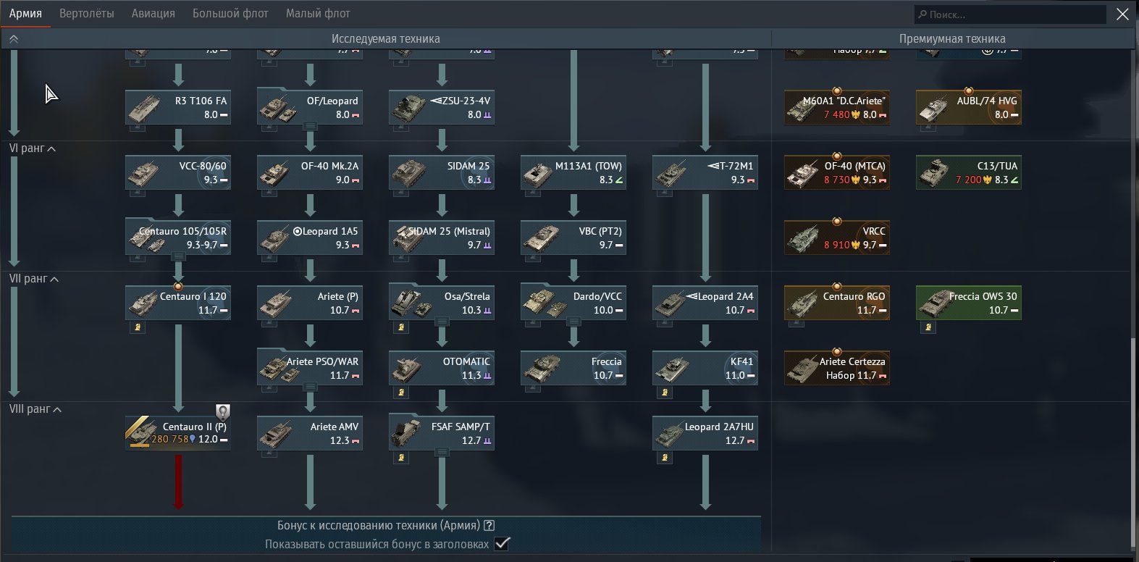Select the Centauro I 120 vehicle icon
This screenshot has height=562, width=1139.
click(x=144, y=303)
